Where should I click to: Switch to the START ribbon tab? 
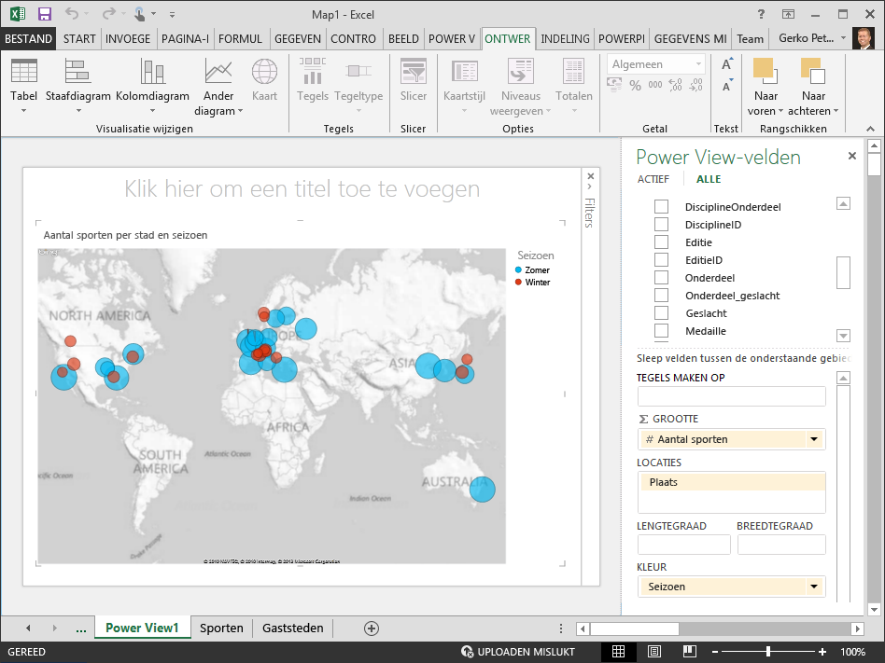tap(79, 38)
